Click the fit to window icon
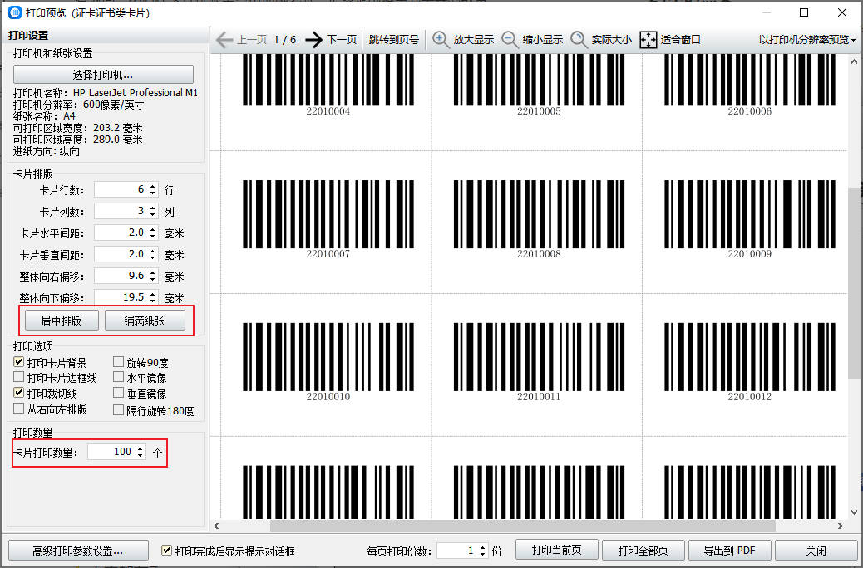The width and height of the screenshot is (863, 568). (648, 40)
